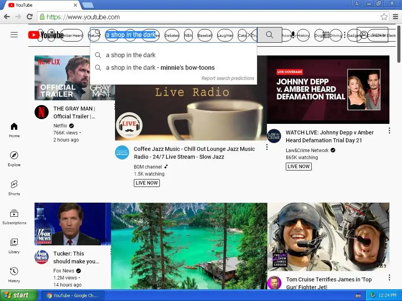Click Report search predictions link

pyautogui.click(x=228, y=78)
